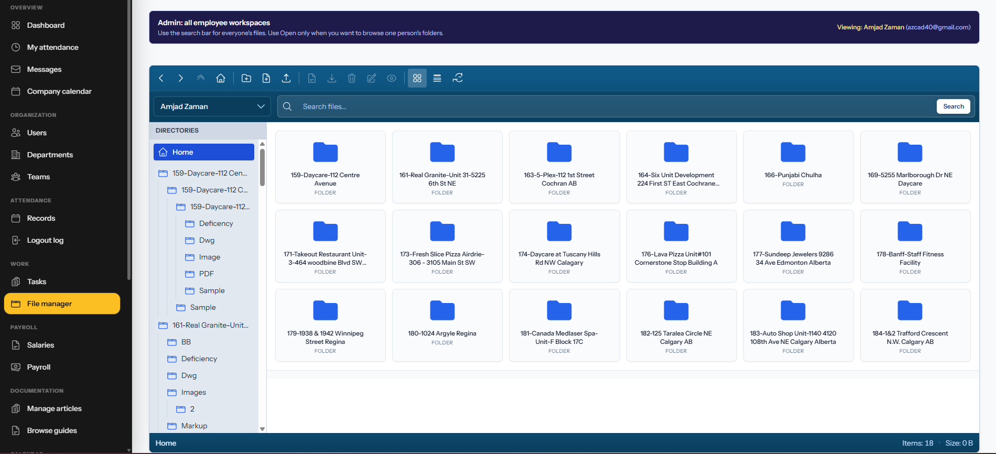Select the 164-Six Unit Development folder card
996x454 pixels.
(x=681, y=167)
